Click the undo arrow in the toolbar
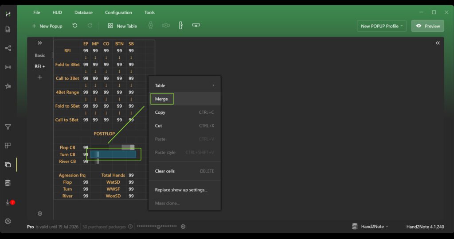The height and width of the screenshot is (239, 454). [x=75, y=26]
